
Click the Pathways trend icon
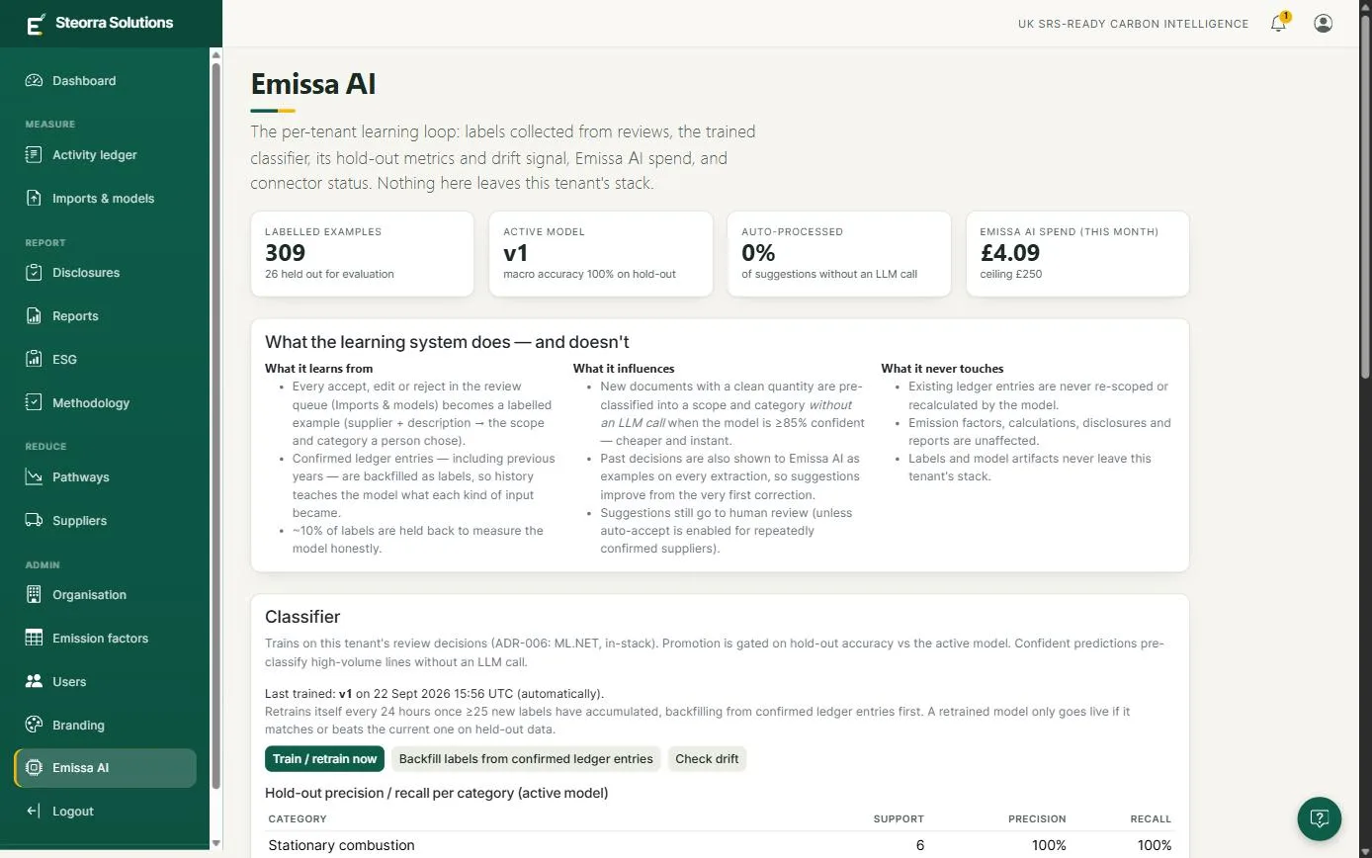click(34, 477)
